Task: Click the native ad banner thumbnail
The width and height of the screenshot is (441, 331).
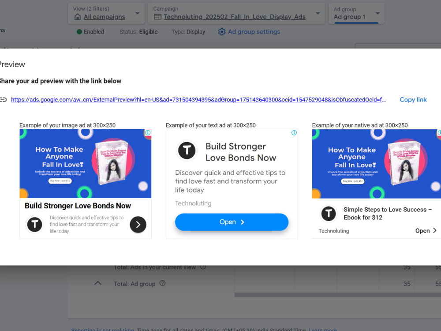Action: point(376,164)
